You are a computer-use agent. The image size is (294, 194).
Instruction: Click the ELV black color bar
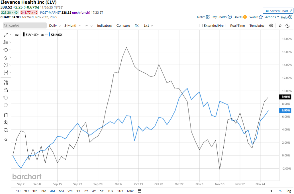point(24,35)
